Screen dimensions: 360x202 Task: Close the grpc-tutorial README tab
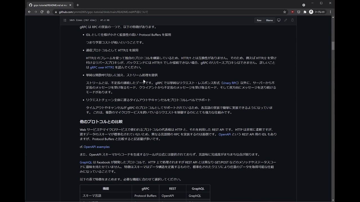71,5
